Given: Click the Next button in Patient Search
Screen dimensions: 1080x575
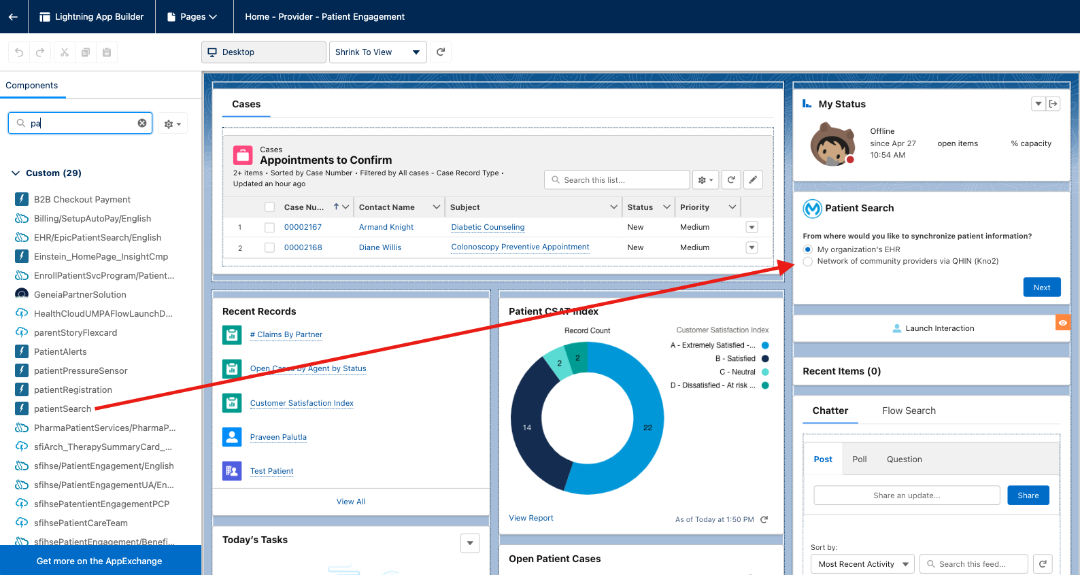Looking at the screenshot, I should point(1042,287).
